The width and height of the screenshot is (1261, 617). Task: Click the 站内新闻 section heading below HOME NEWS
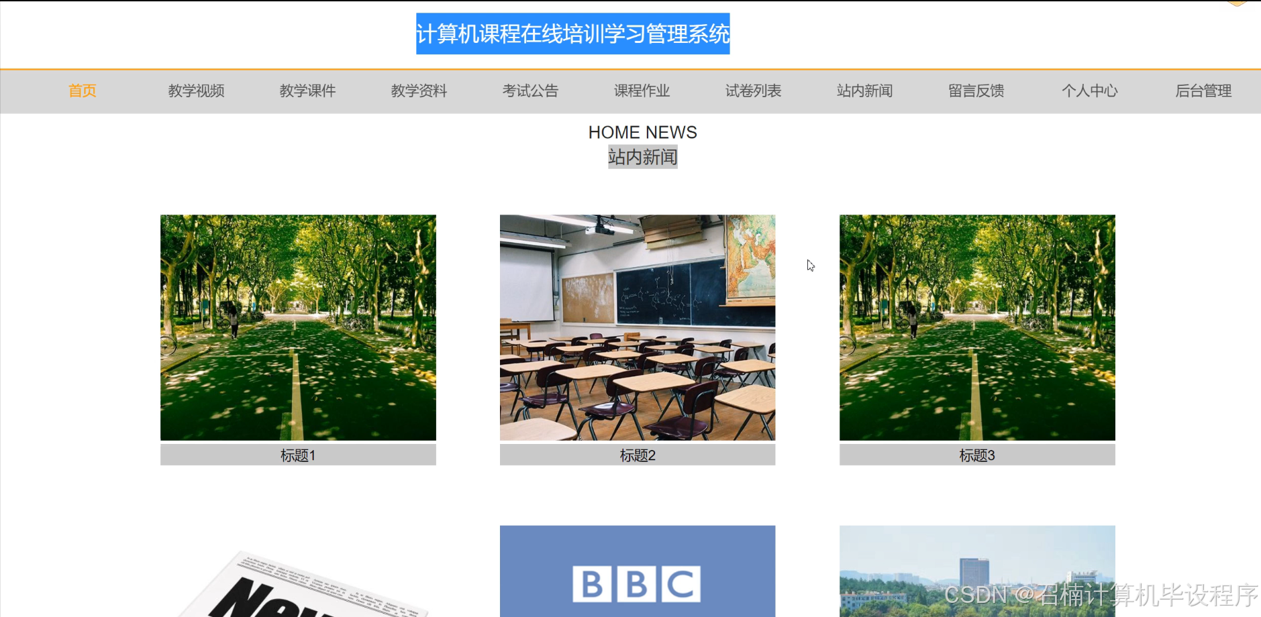[x=642, y=157]
